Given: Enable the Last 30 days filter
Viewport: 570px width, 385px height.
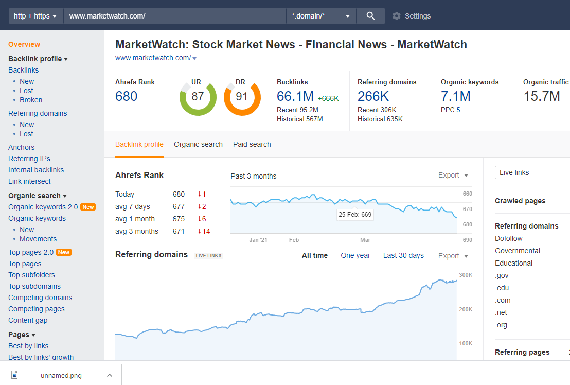Looking at the screenshot, I should coord(403,255).
